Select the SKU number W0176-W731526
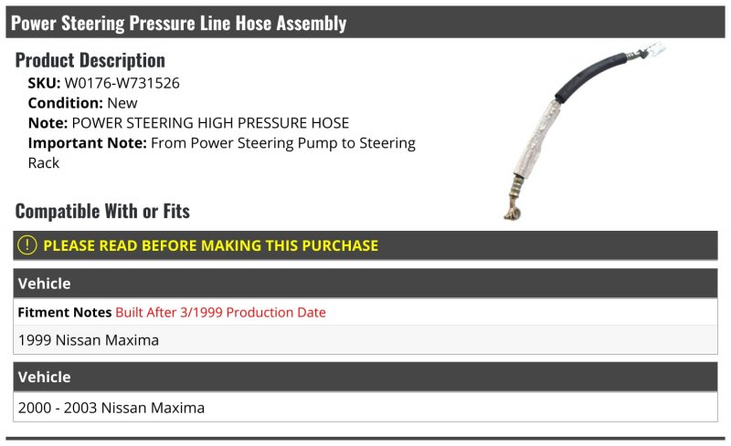The width and height of the screenshot is (731, 446). tap(122, 83)
